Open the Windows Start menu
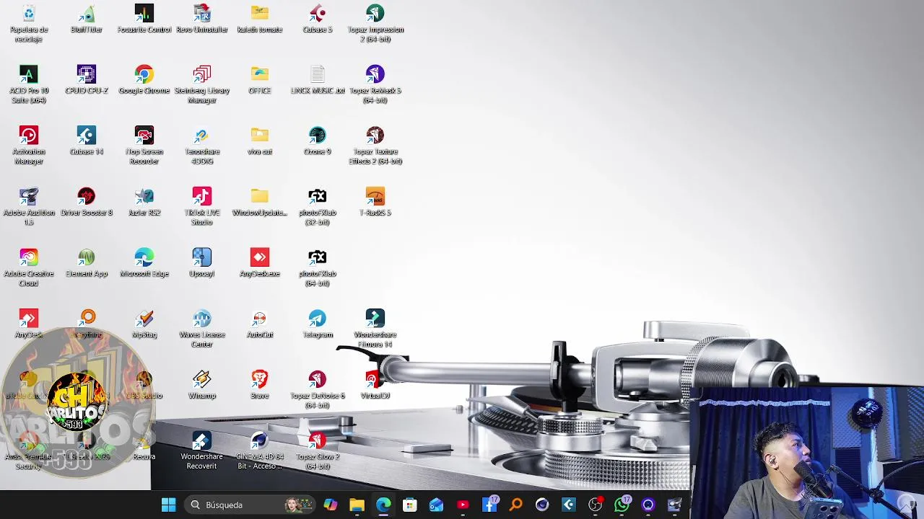This screenshot has height=519, width=924. tap(169, 505)
